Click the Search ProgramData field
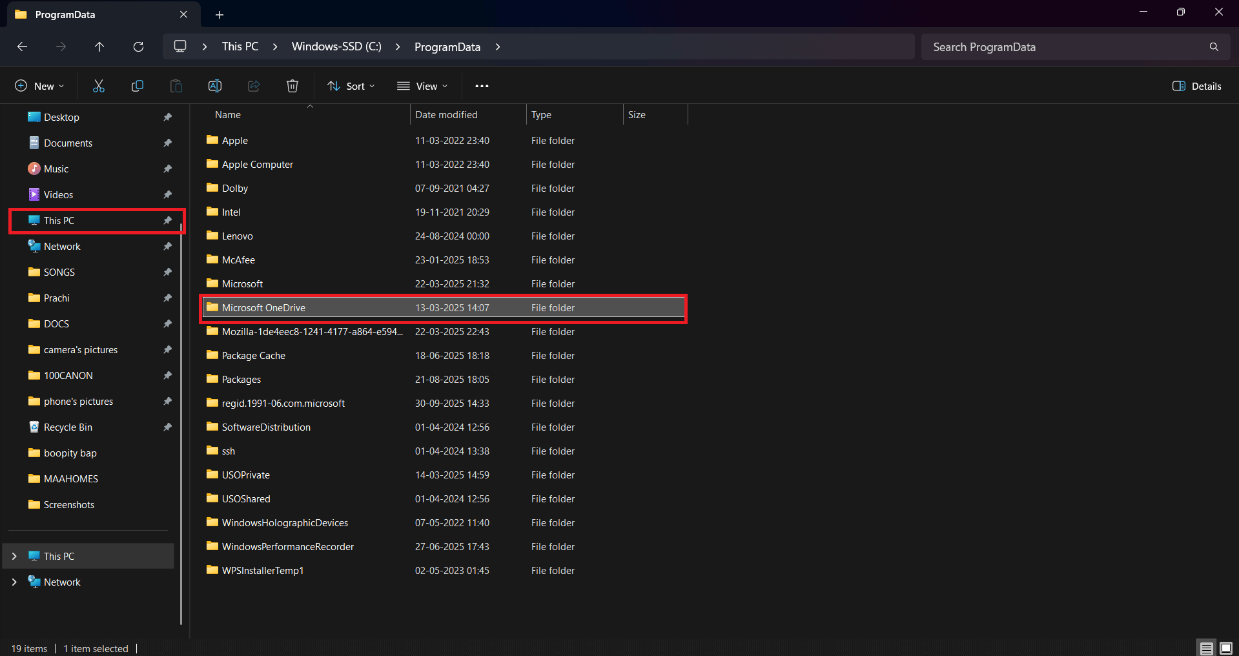 point(1065,47)
